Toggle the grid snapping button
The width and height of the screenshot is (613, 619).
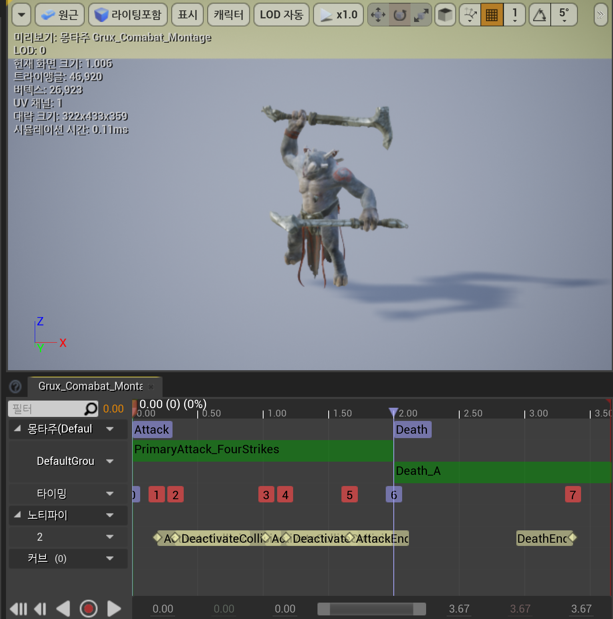(x=492, y=14)
